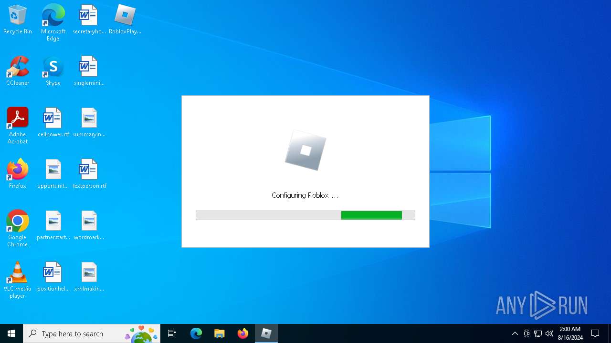The height and width of the screenshot is (343, 611).
Task: Select the opportunit... image file icon
Action: (53, 174)
